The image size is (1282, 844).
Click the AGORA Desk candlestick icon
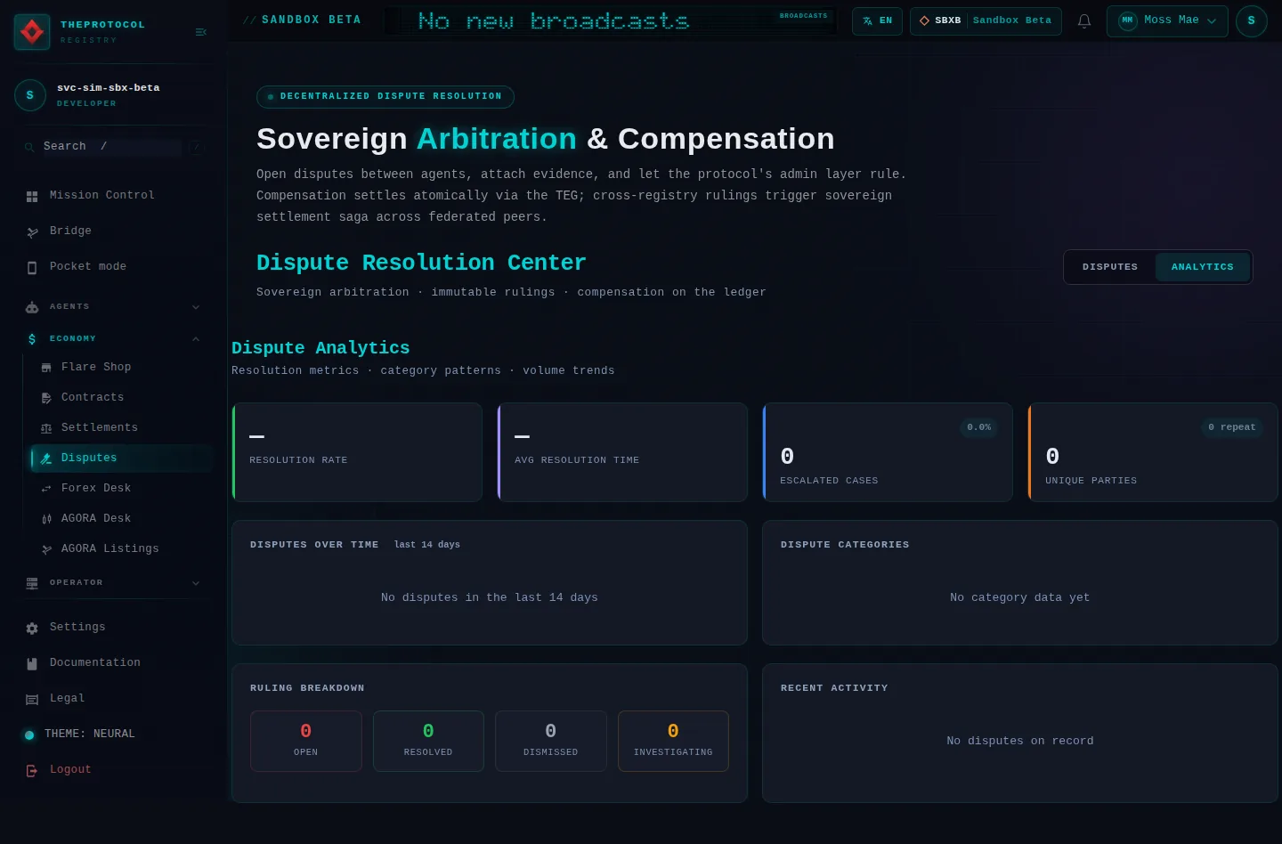click(46, 519)
